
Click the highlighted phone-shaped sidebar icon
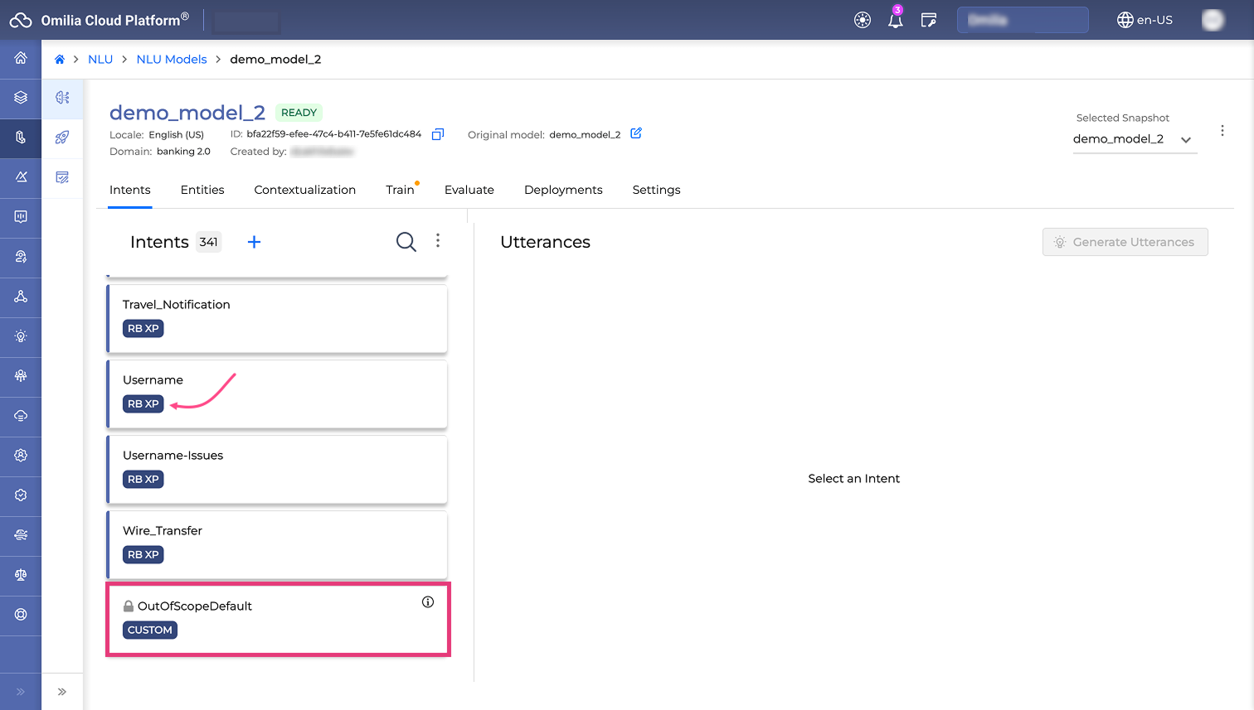click(21, 138)
